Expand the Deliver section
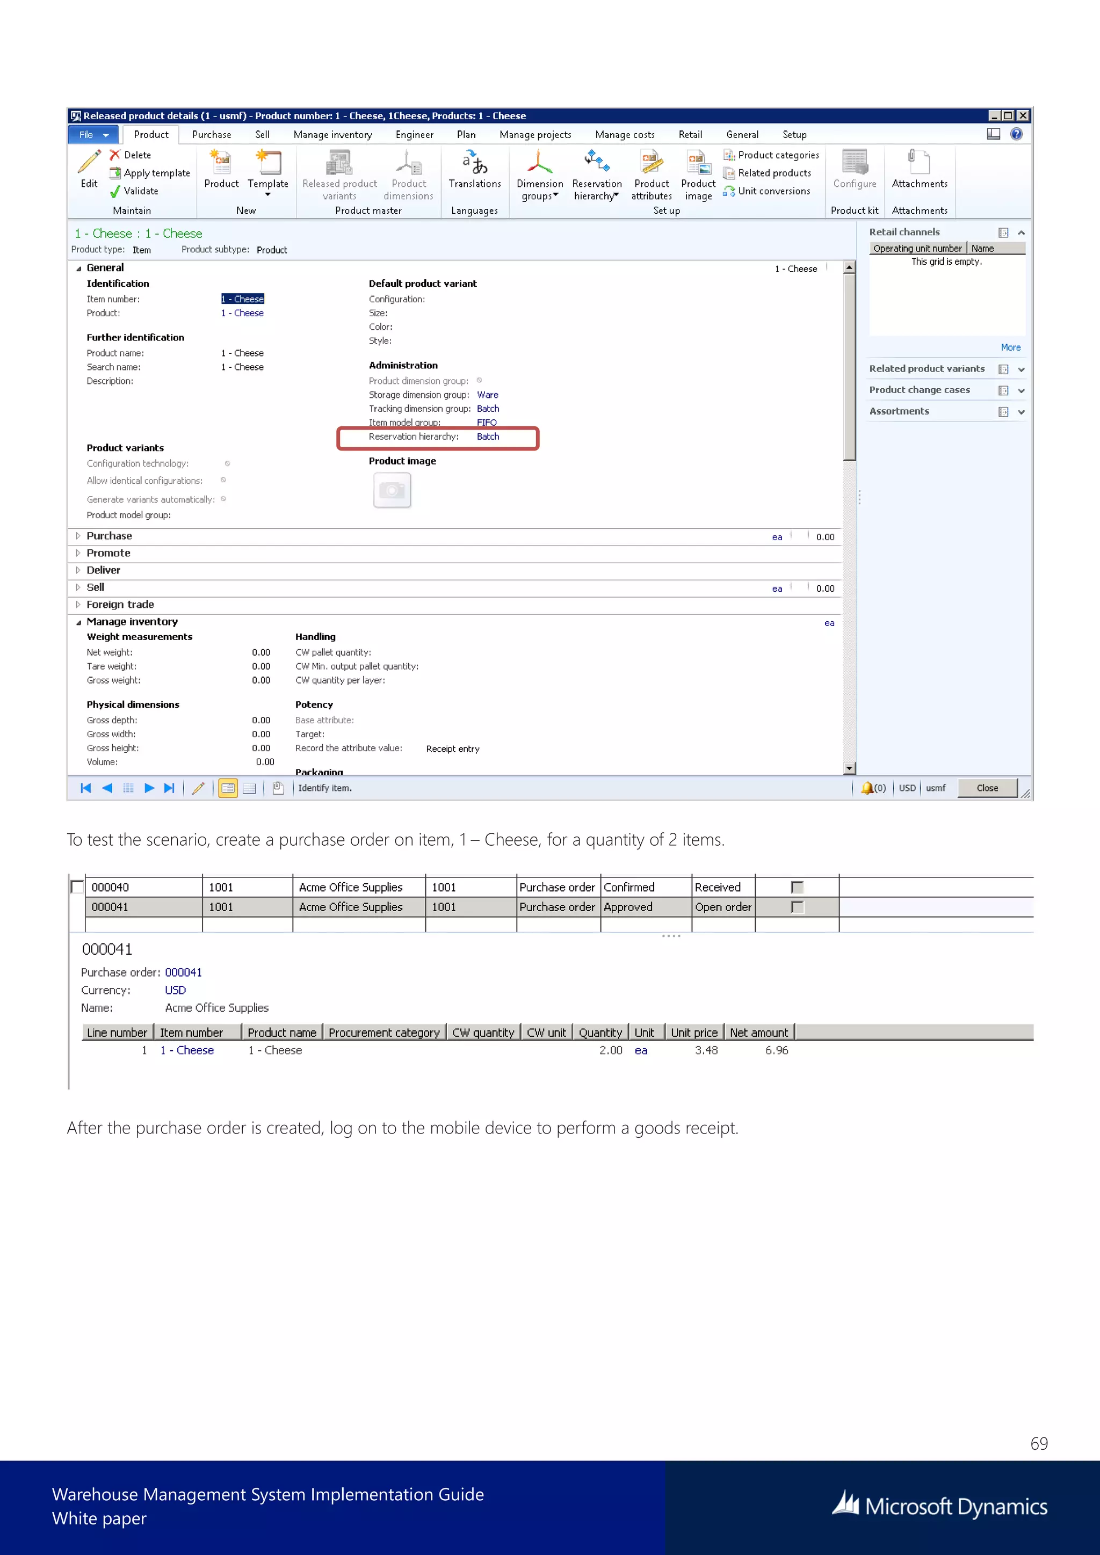Screen dimensions: 1100x1555 tap(78, 570)
